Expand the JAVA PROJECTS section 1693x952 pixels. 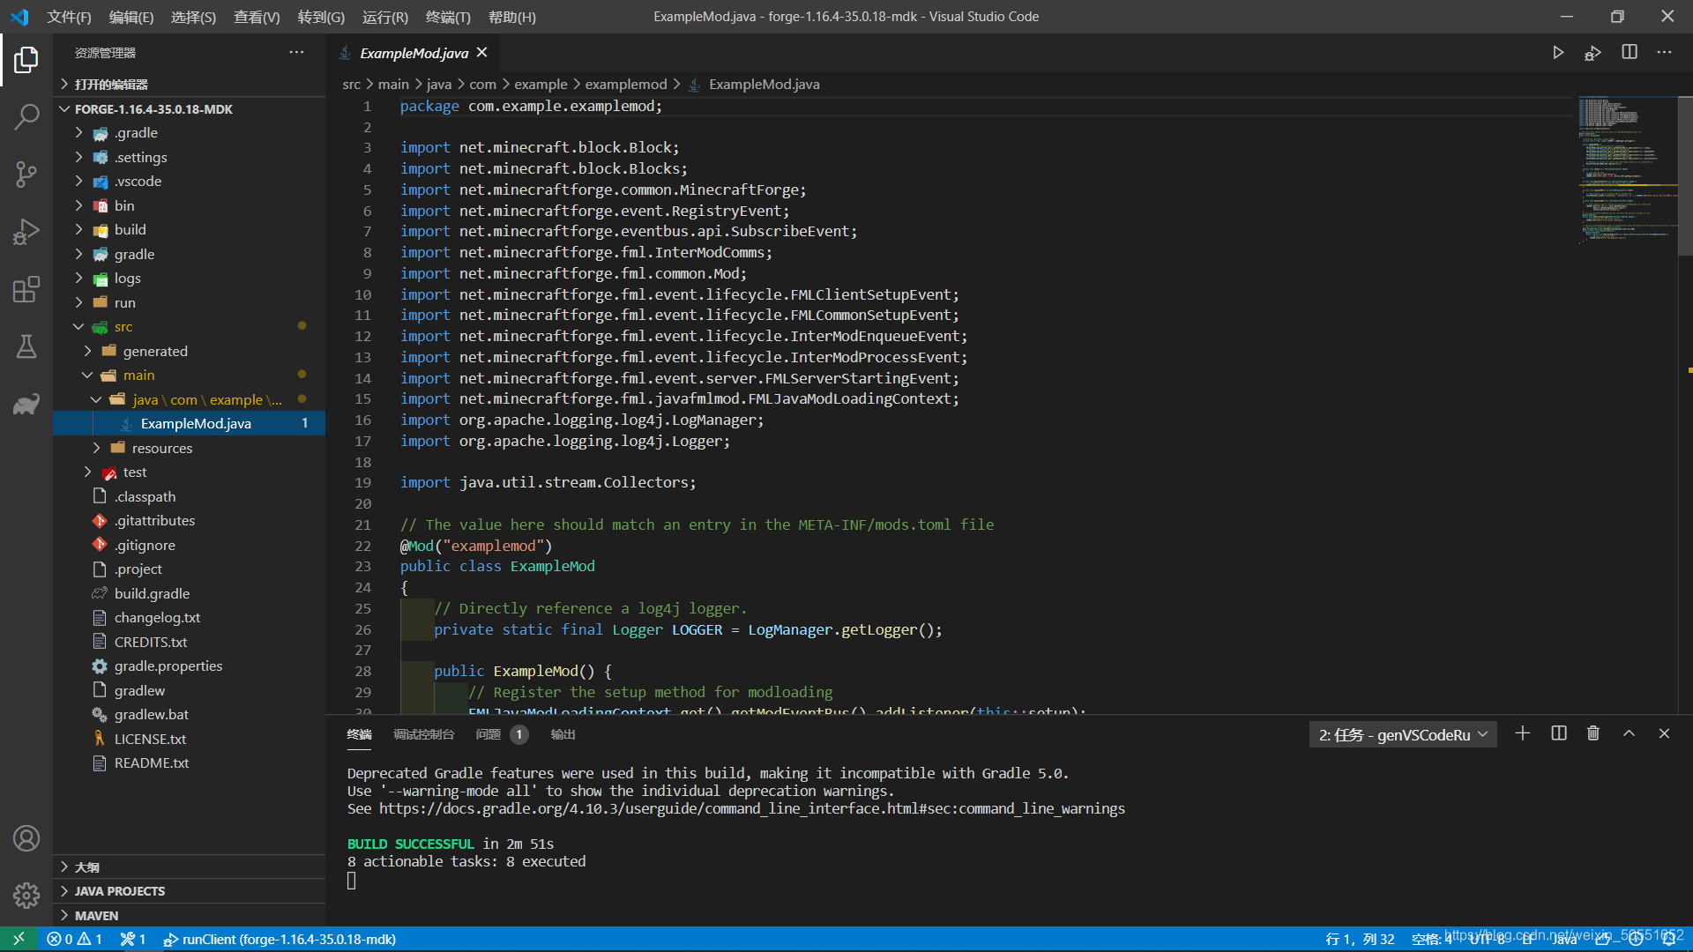point(120,891)
